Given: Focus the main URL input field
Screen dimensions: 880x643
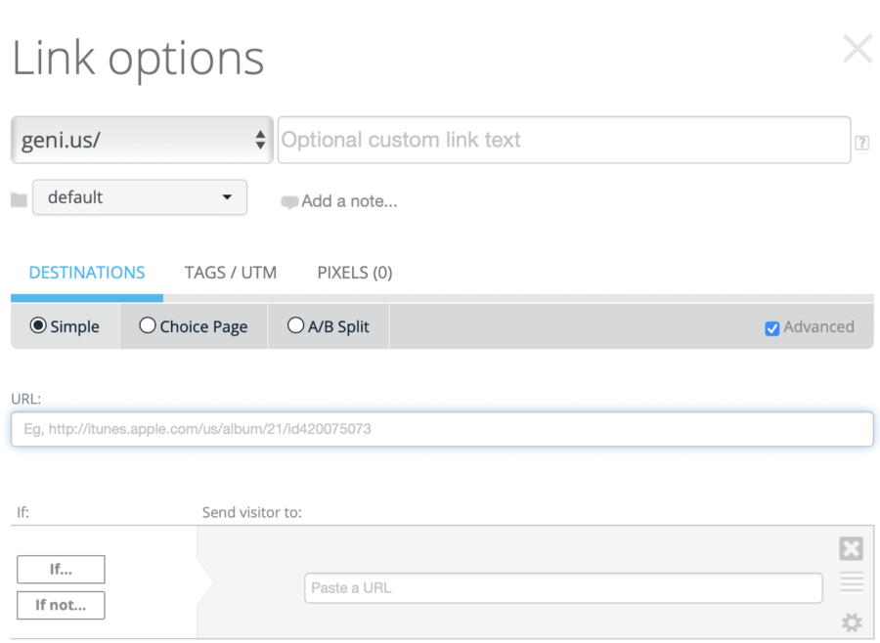Looking at the screenshot, I should (x=442, y=429).
